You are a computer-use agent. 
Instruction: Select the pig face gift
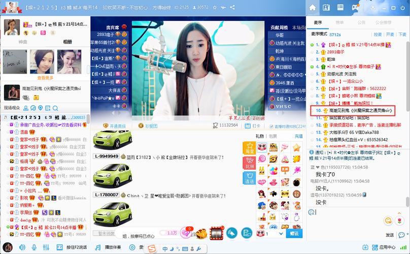click(262, 147)
